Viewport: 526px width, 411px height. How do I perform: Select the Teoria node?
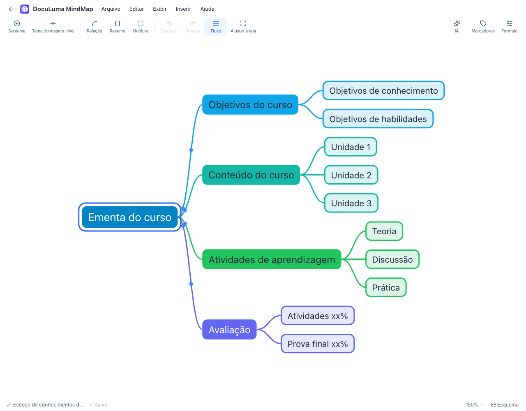click(x=384, y=231)
